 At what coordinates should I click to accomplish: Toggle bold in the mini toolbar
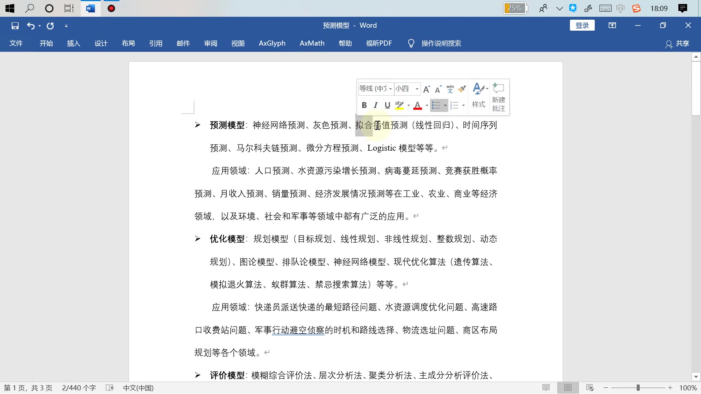pyautogui.click(x=364, y=105)
